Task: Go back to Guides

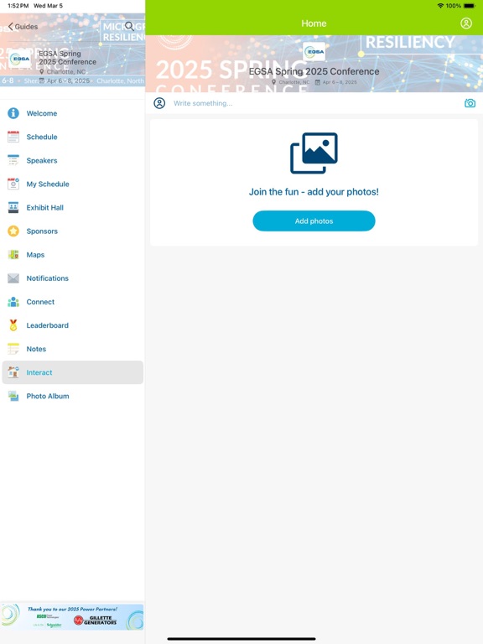Action: tap(23, 27)
